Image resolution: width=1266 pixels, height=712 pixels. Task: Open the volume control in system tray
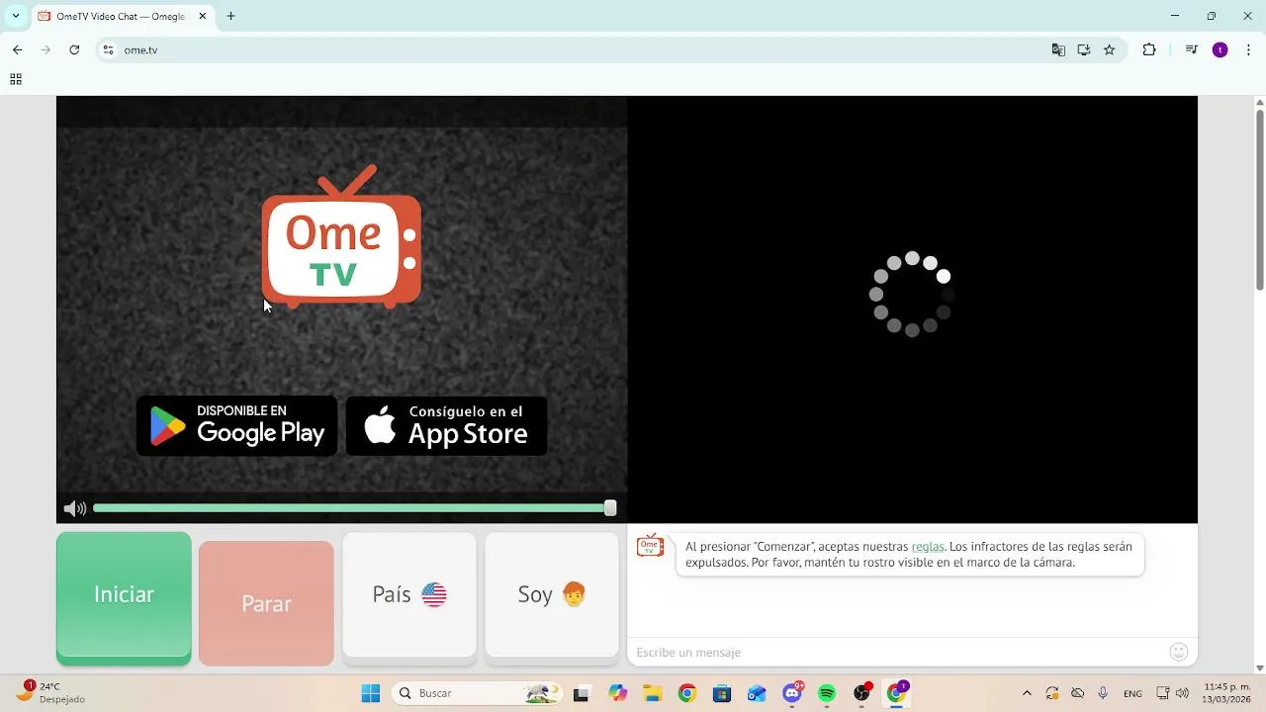click(x=1182, y=693)
